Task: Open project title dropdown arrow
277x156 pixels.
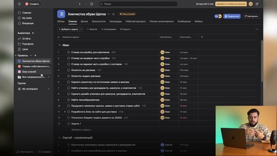Action: coord(109,14)
